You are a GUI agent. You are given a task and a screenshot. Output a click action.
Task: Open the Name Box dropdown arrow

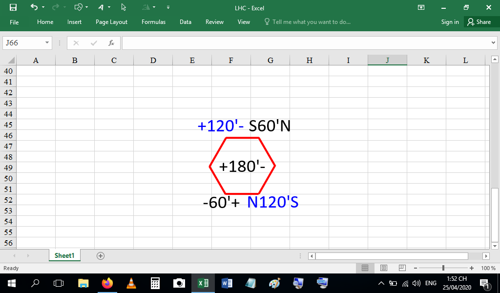pos(47,43)
